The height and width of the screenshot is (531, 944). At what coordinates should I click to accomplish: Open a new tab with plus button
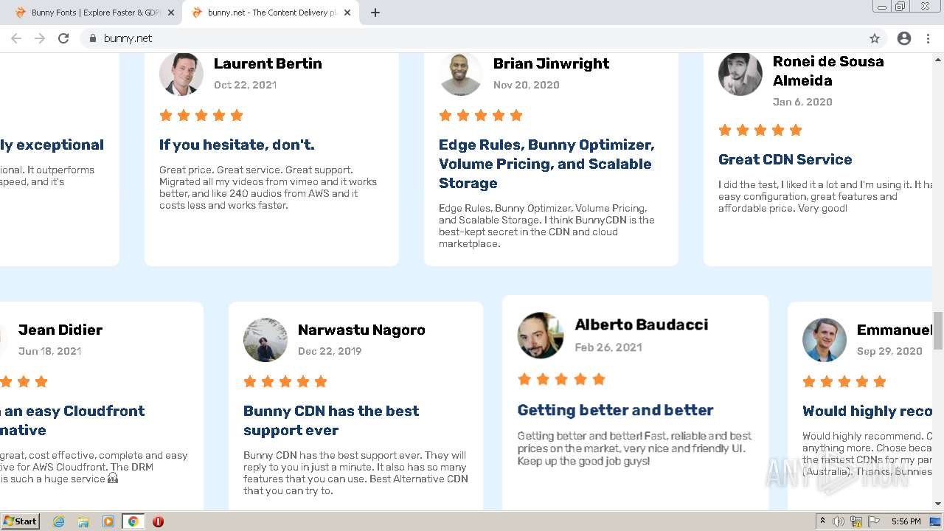pos(375,13)
